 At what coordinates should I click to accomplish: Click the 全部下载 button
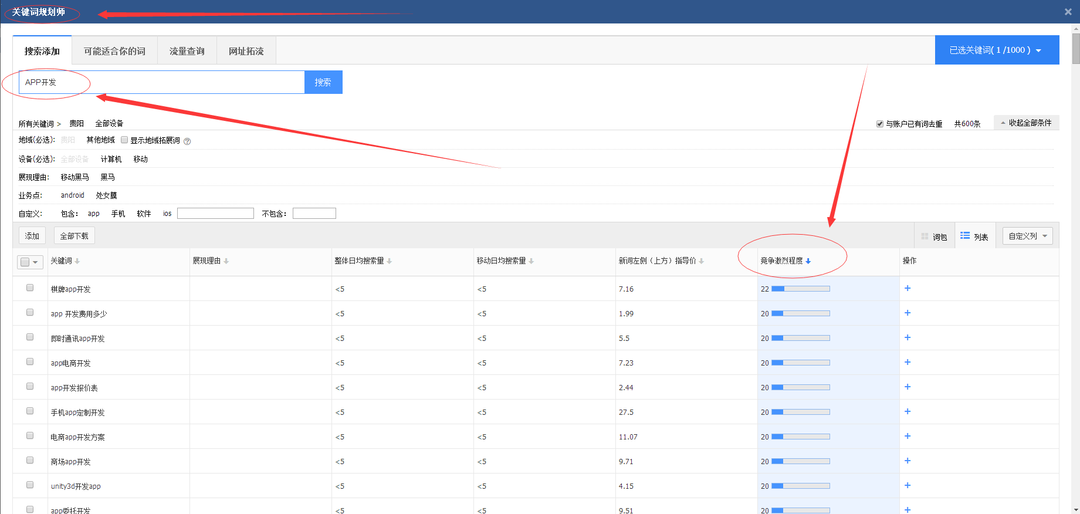click(75, 236)
